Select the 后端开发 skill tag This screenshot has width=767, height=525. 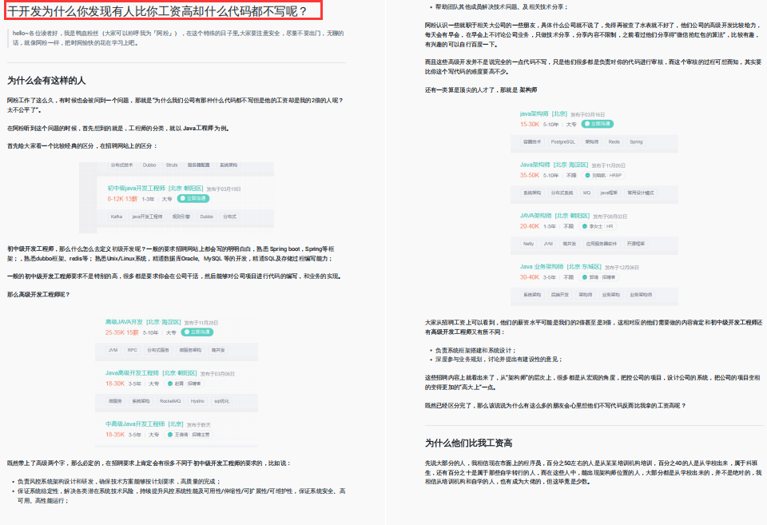(560, 295)
